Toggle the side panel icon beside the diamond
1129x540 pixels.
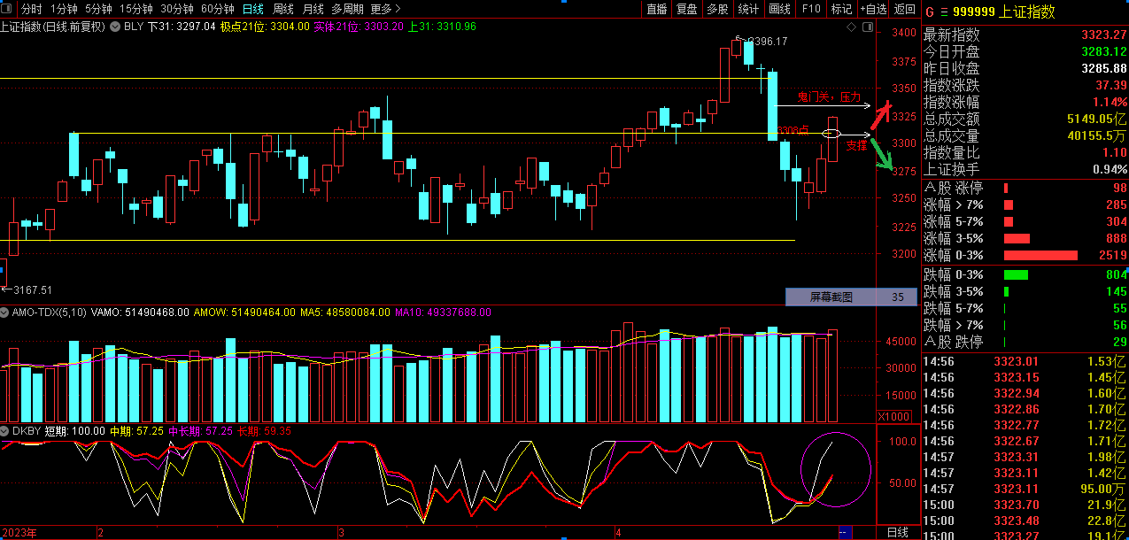(x=866, y=27)
